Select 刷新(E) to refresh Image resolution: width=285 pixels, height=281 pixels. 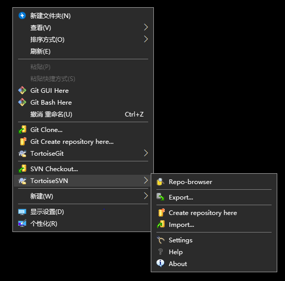pyautogui.click(x=83, y=51)
